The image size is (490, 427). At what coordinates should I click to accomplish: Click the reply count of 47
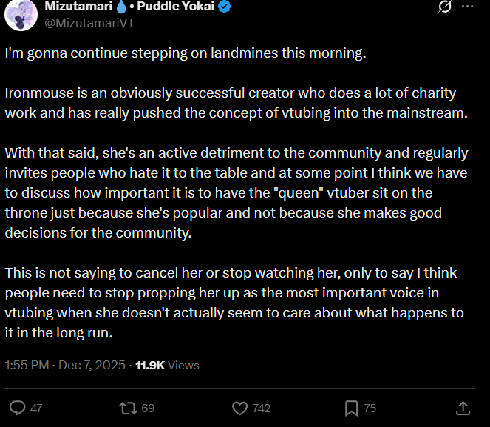click(x=35, y=408)
